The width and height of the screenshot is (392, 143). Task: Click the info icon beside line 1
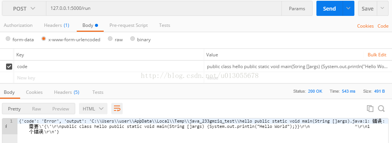click(x=6, y=126)
